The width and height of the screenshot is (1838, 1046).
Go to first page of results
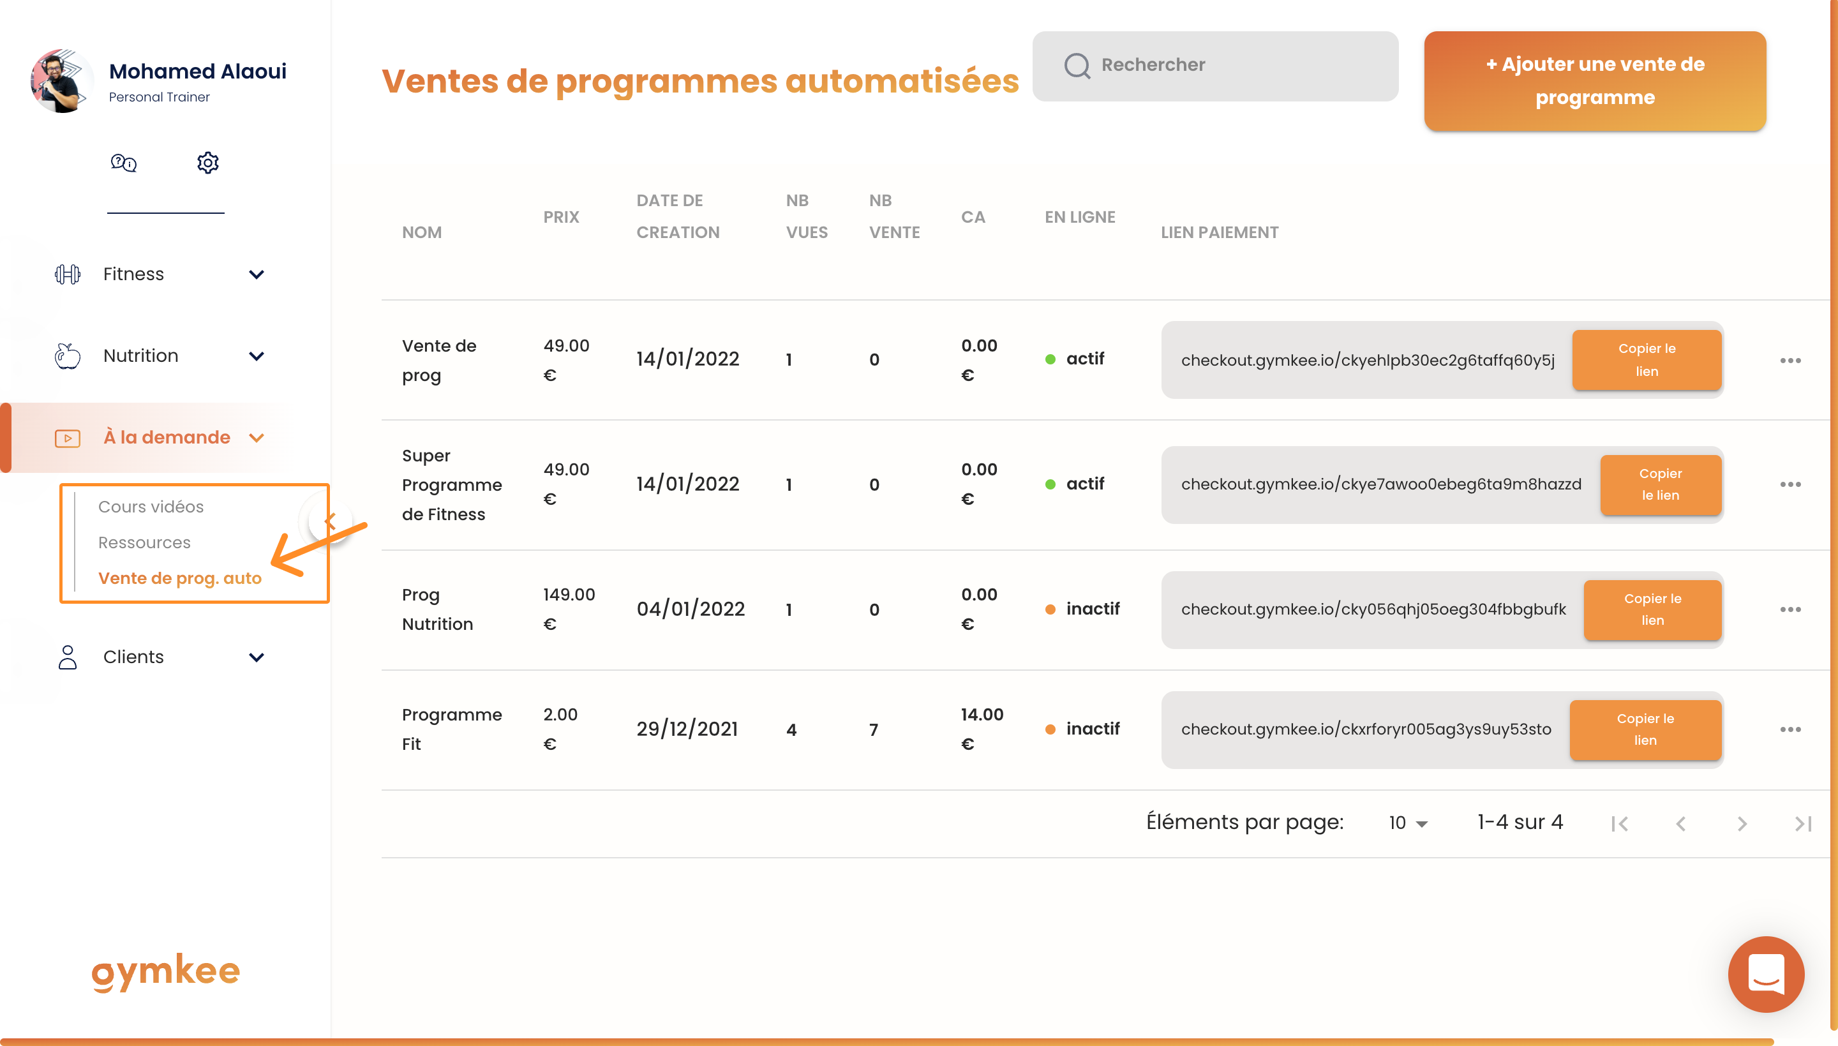[x=1619, y=823]
